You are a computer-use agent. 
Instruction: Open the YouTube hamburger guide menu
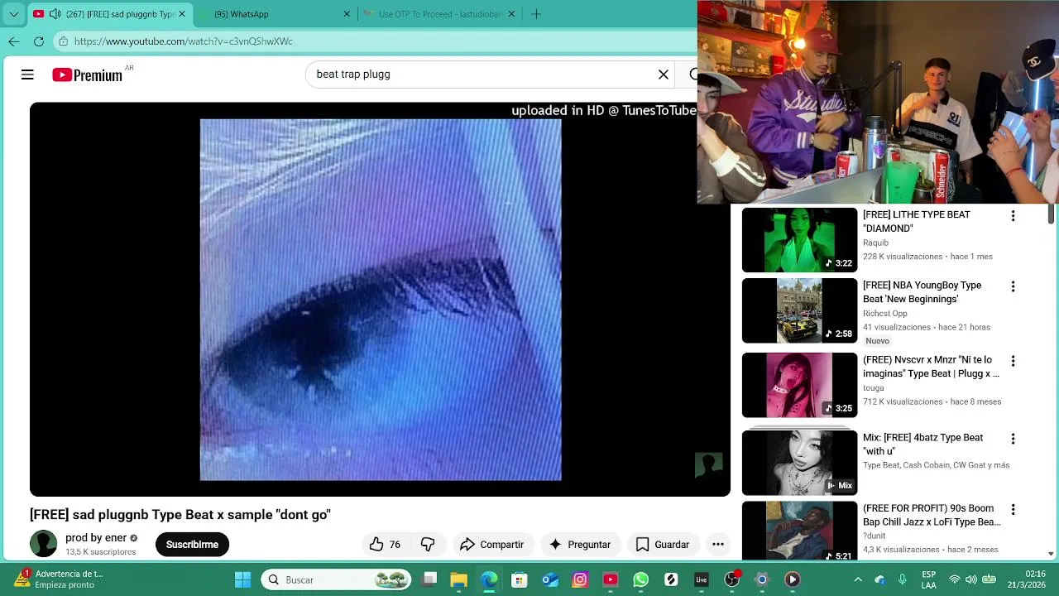pos(27,74)
